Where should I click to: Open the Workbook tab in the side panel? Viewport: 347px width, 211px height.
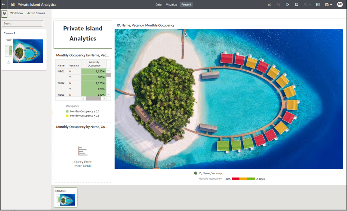(x=17, y=13)
